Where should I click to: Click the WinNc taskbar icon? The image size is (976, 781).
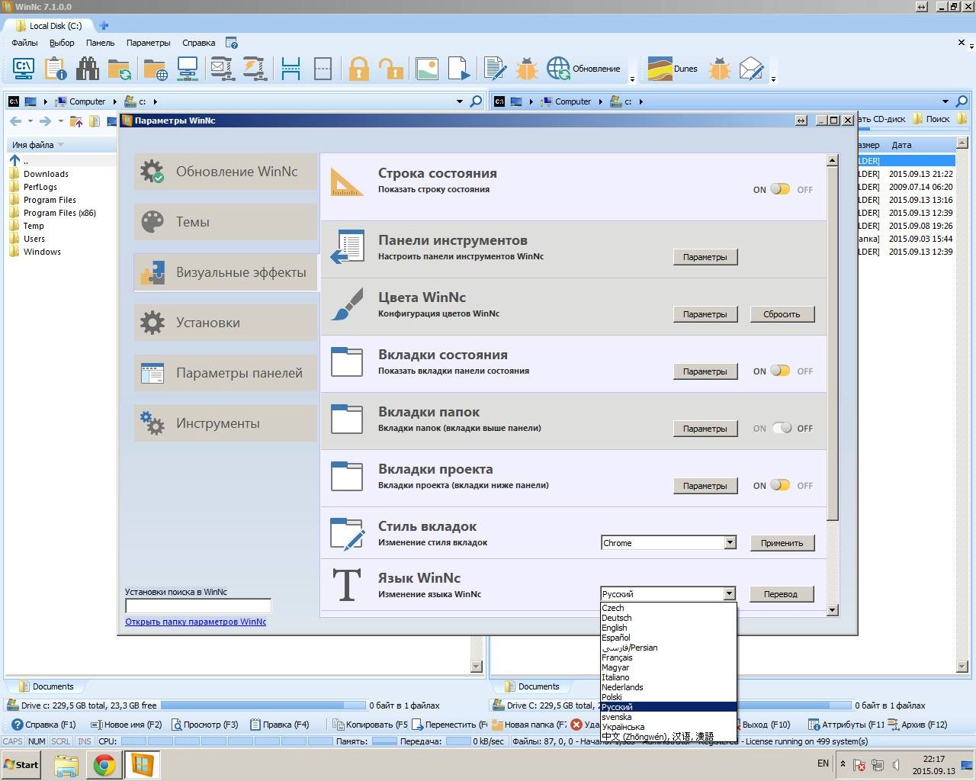[x=141, y=764]
